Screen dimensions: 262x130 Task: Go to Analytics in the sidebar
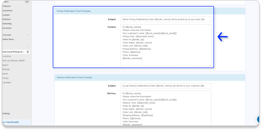pyautogui.click(x=6, y=19)
